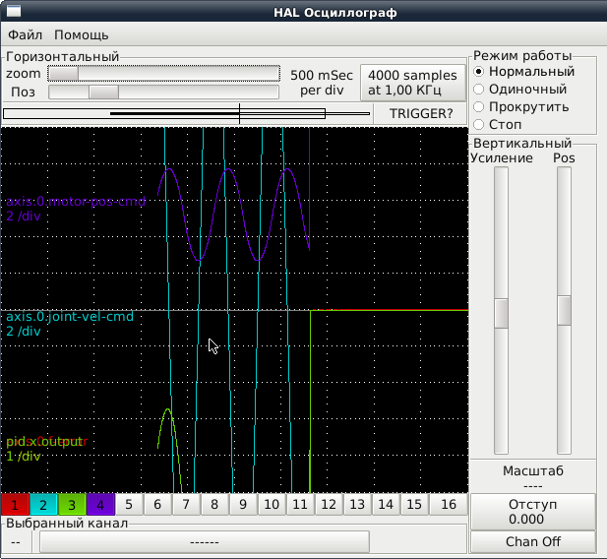Enable channel 7
The width and height of the screenshot is (607, 559).
186,504
